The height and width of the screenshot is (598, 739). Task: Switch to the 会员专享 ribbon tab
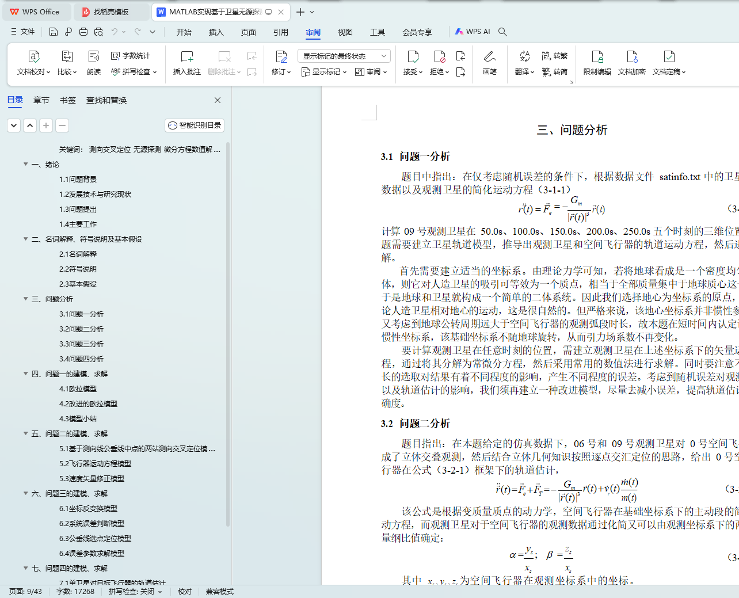[x=417, y=32]
